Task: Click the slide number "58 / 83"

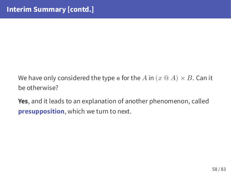Action: coord(219,169)
